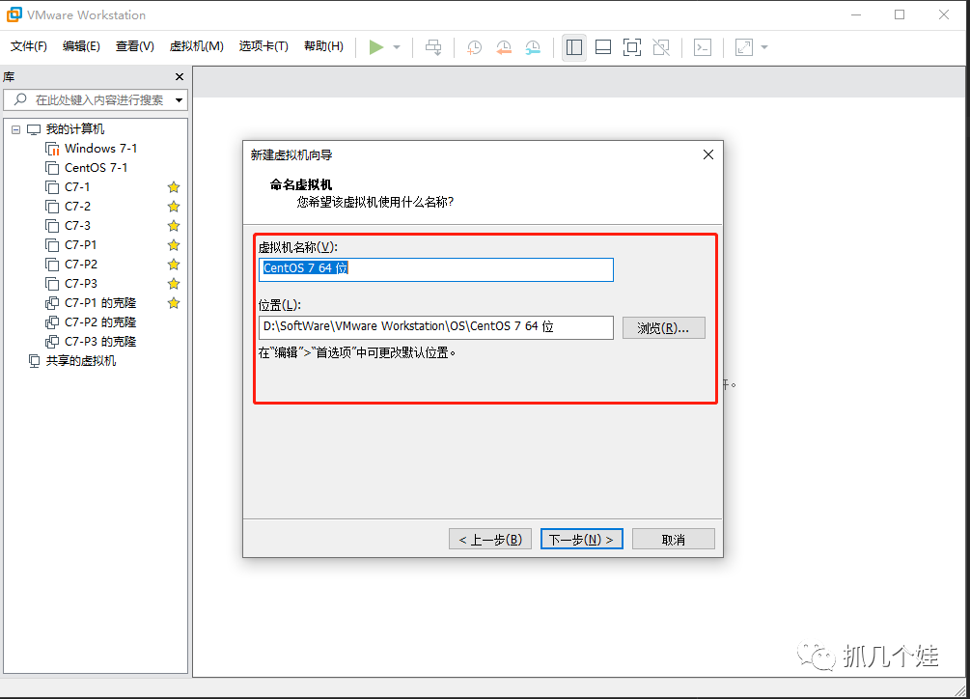Image resolution: width=970 pixels, height=699 pixels.
Task: Toggle the thumbnail bar view icon
Action: (603, 47)
